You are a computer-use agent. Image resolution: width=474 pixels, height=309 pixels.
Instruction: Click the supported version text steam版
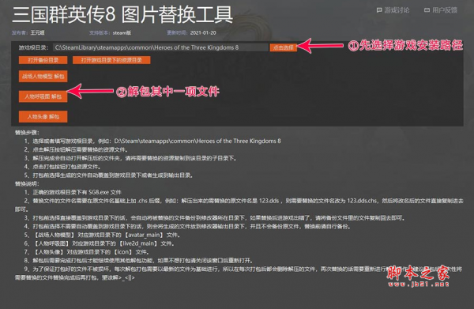[x=122, y=32]
